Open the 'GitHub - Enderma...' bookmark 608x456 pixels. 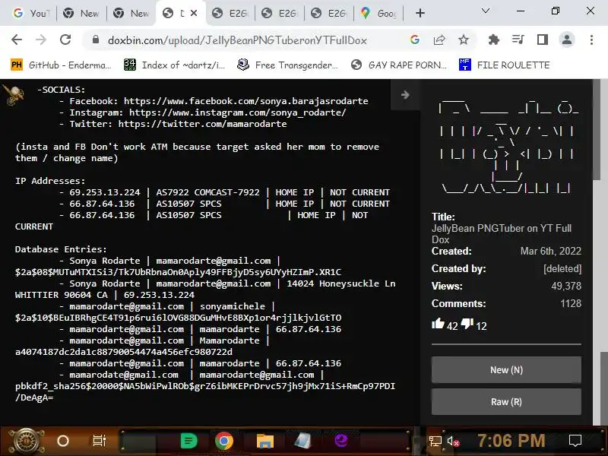point(61,65)
